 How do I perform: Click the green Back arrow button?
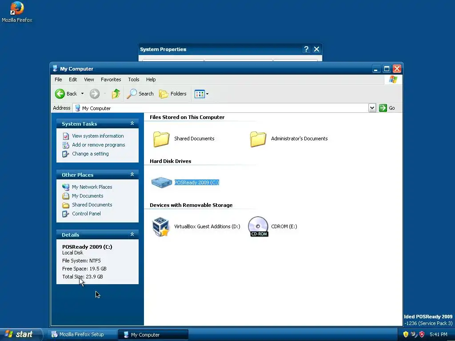[60, 94]
